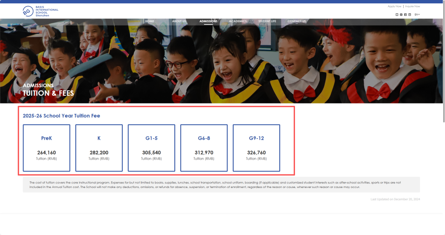
Task: Select the G9-12 tuition card
Action: [x=256, y=148]
